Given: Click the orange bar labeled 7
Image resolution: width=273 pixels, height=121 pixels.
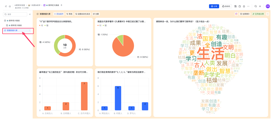Looking at the screenshot, I should 84,96.
